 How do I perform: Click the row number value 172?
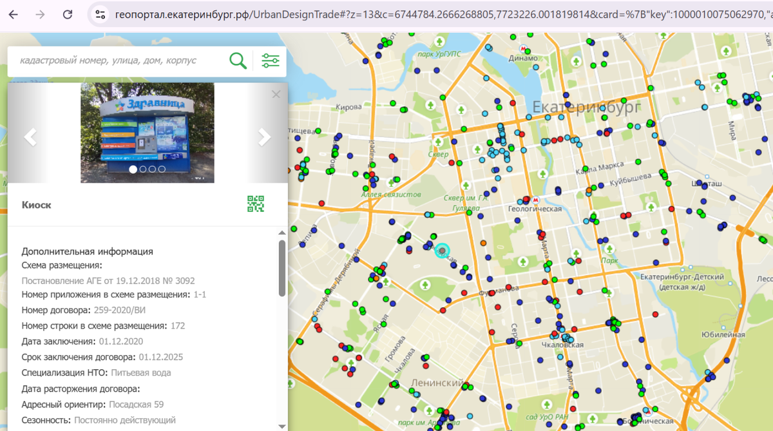tap(178, 326)
